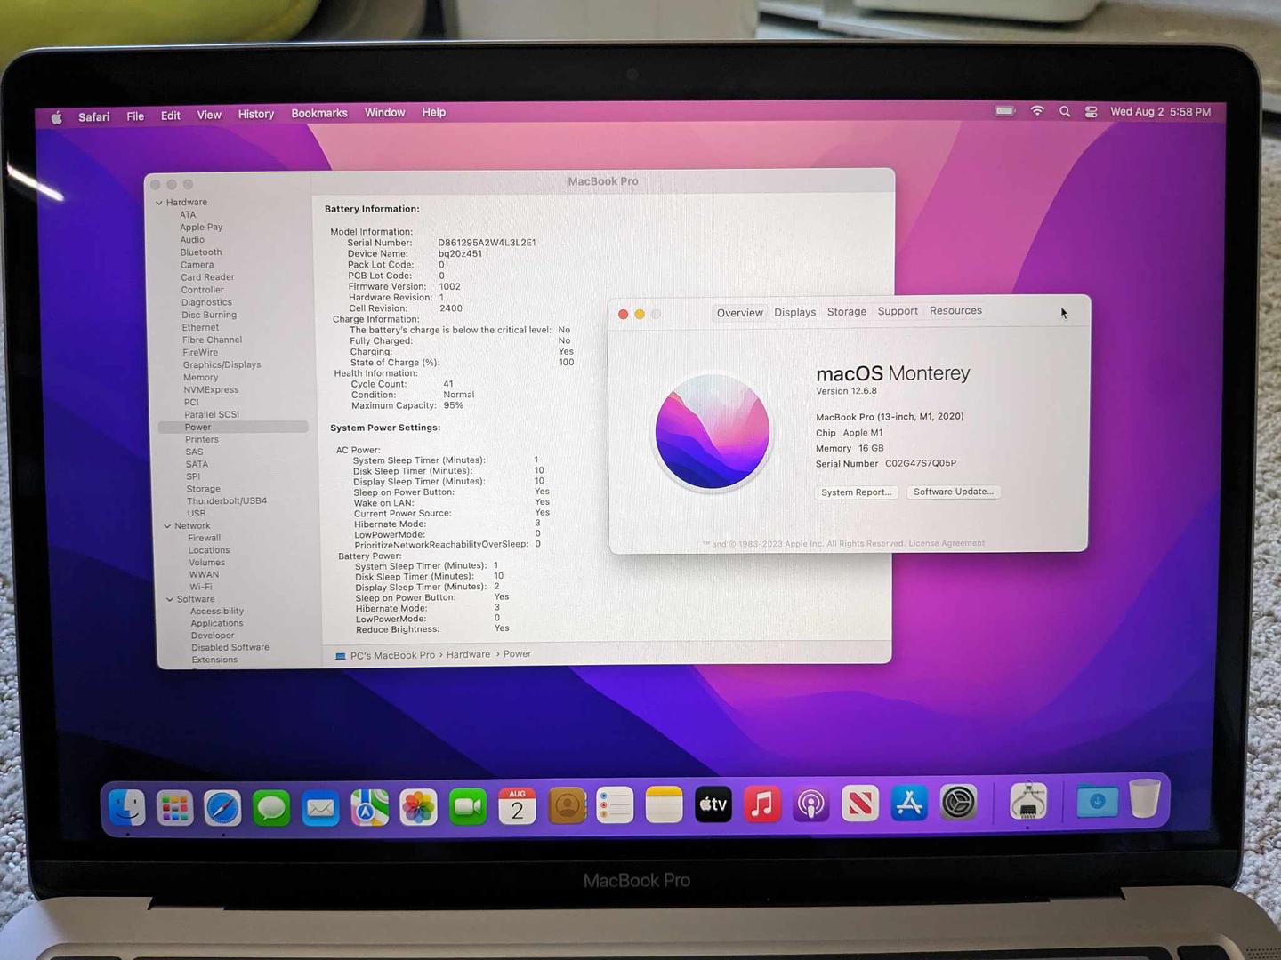Click System Information icon in the Dock
Screen dimensions: 1281x960
click(1028, 800)
